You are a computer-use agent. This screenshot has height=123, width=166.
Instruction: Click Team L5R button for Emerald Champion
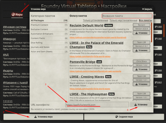coord(141,42)
